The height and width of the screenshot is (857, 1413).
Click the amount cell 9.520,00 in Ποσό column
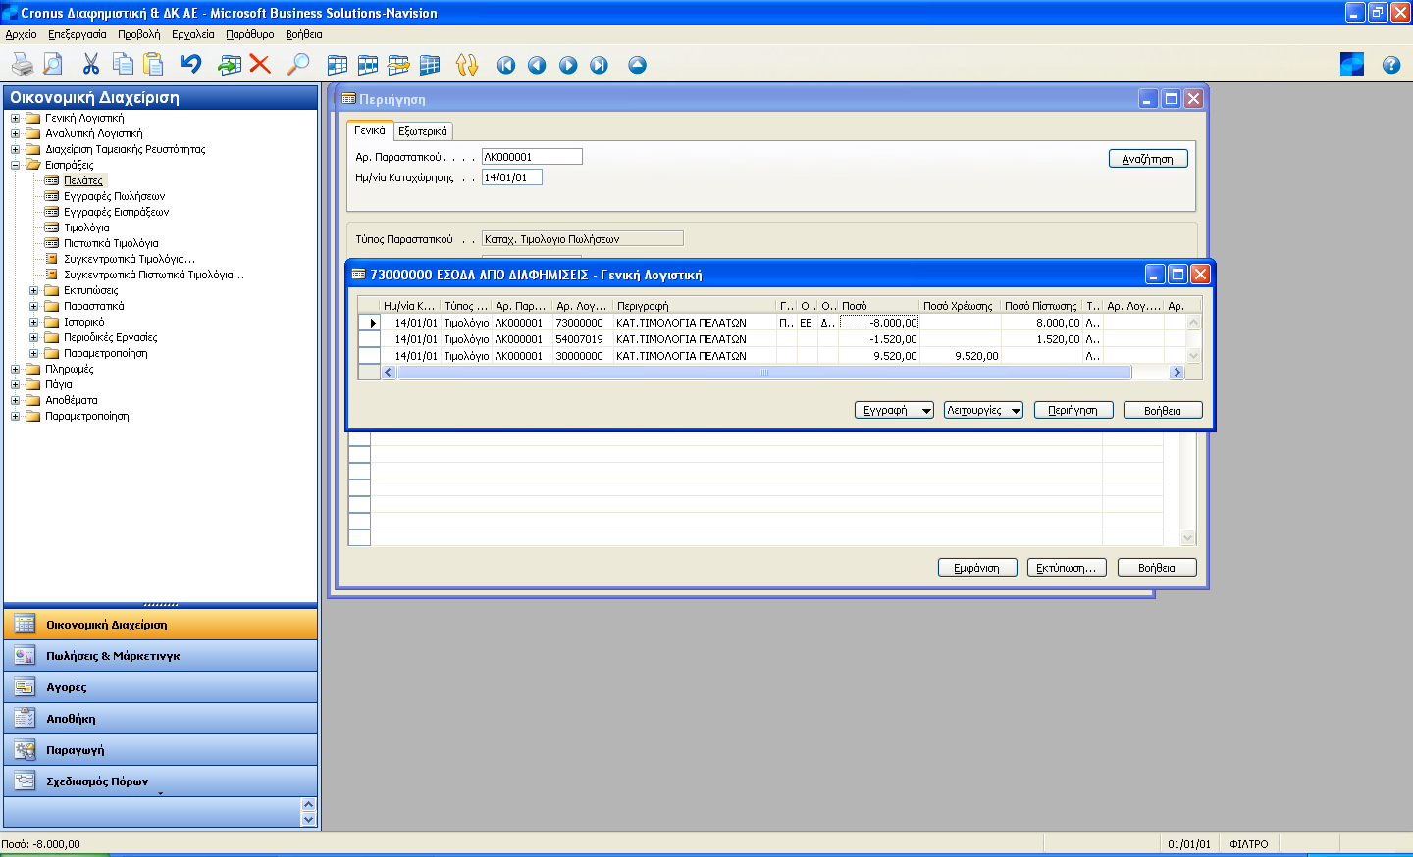(879, 356)
